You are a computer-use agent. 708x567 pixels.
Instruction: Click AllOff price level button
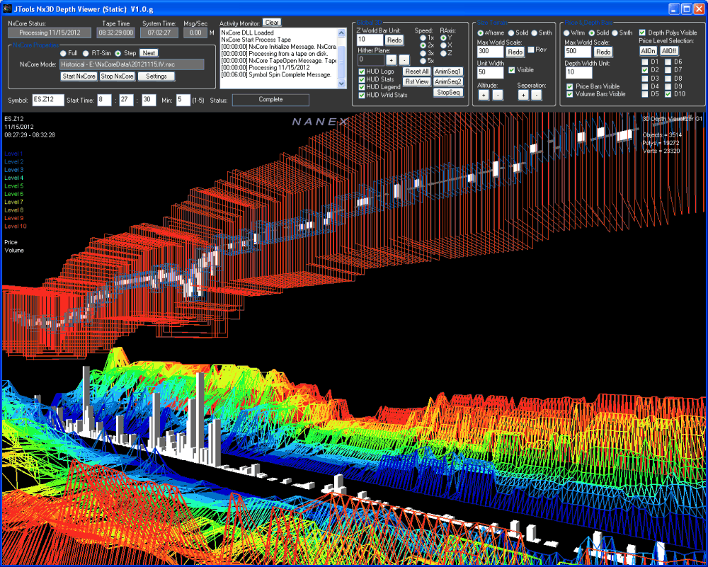pyautogui.click(x=669, y=51)
